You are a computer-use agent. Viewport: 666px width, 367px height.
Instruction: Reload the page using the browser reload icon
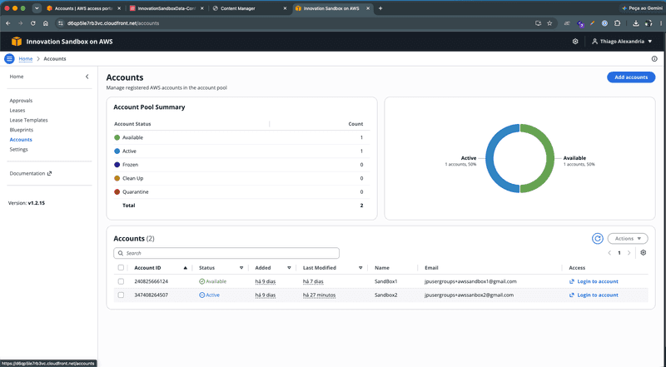[32, 23]
